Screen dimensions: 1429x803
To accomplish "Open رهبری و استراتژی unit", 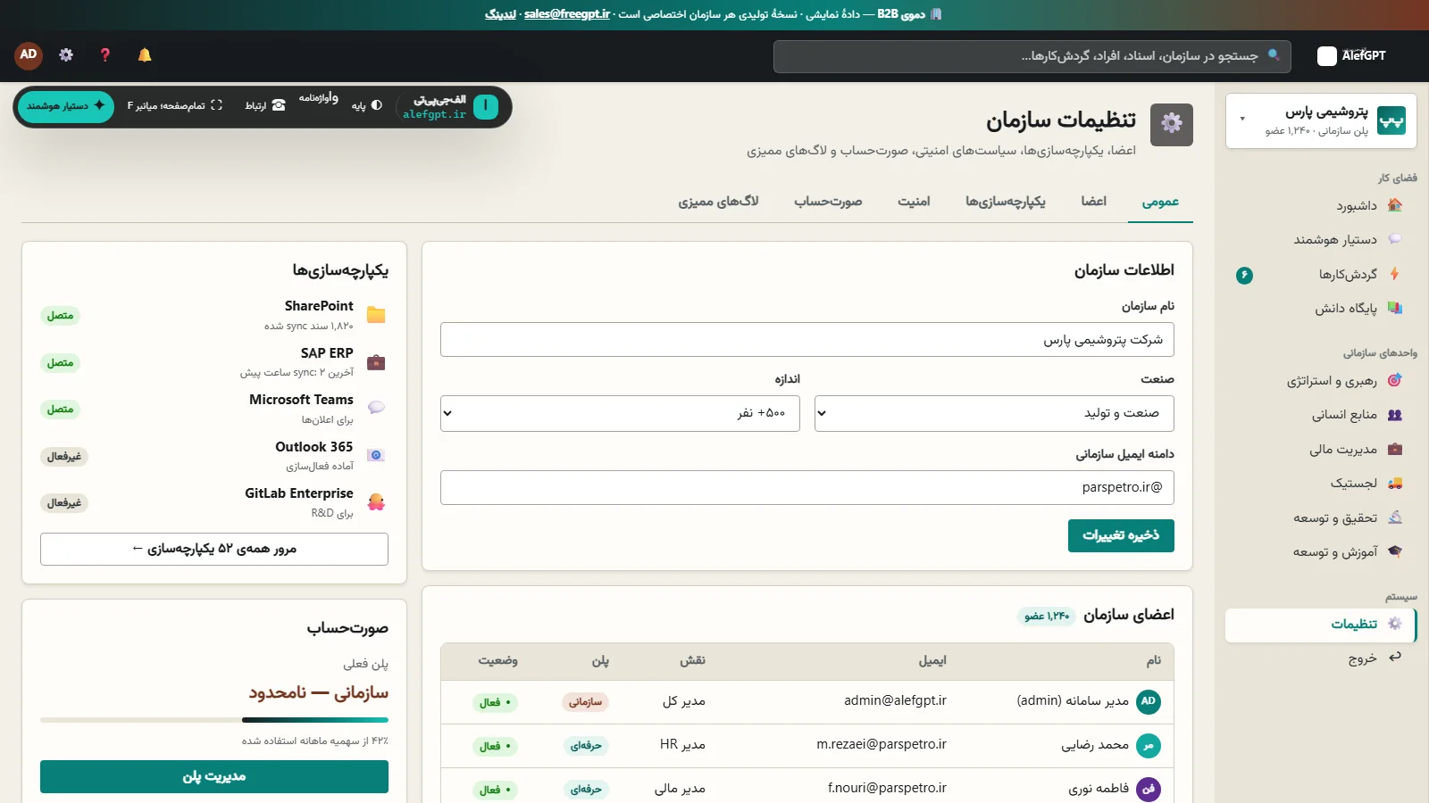I will pyautogui.click(x=1321, y=381).
